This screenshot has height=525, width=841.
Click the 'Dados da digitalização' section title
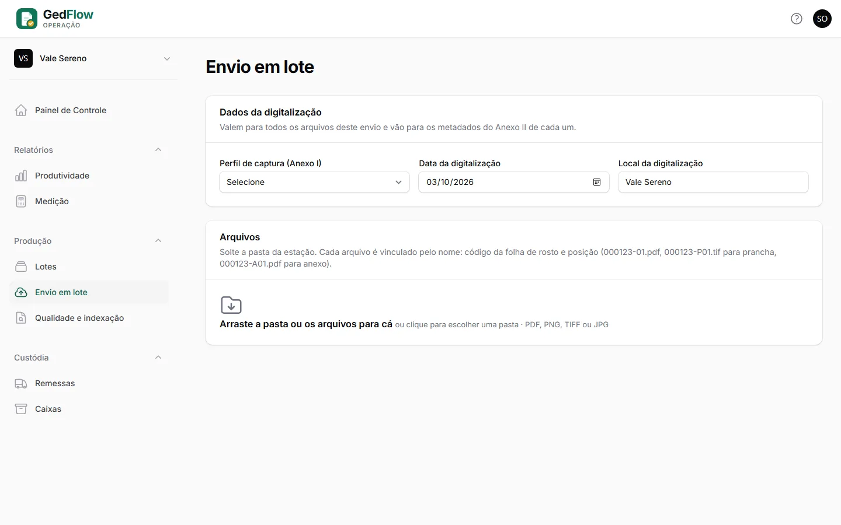(x=270, y=112)
